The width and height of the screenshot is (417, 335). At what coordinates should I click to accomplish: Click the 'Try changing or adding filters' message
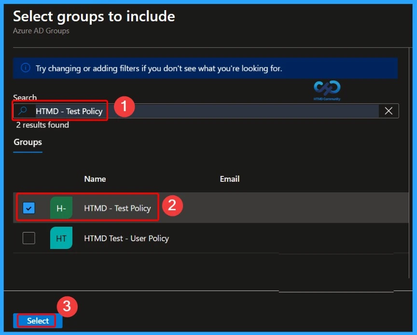[x=159, y=69]
